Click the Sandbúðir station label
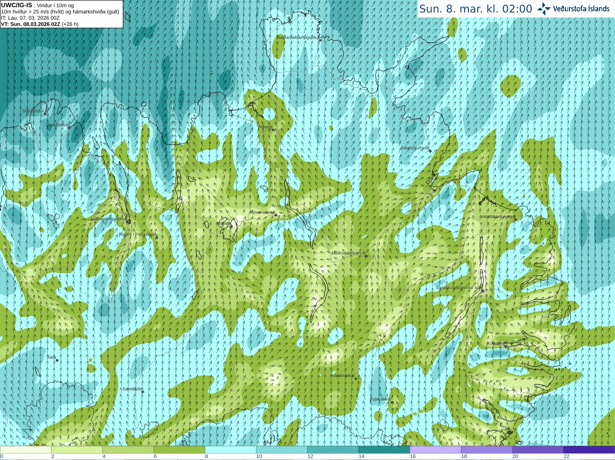This screenshot has height=460, width=615. [x=132, y=388]
